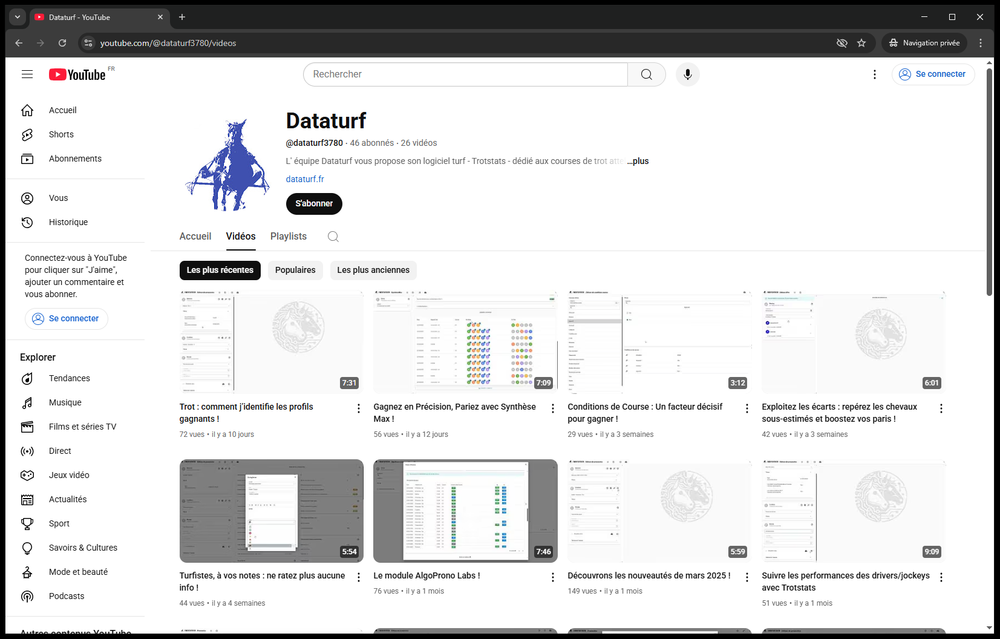Switch to Playlists channel tab
This screenshot has height=639, width=1000.
pos(289,237)
